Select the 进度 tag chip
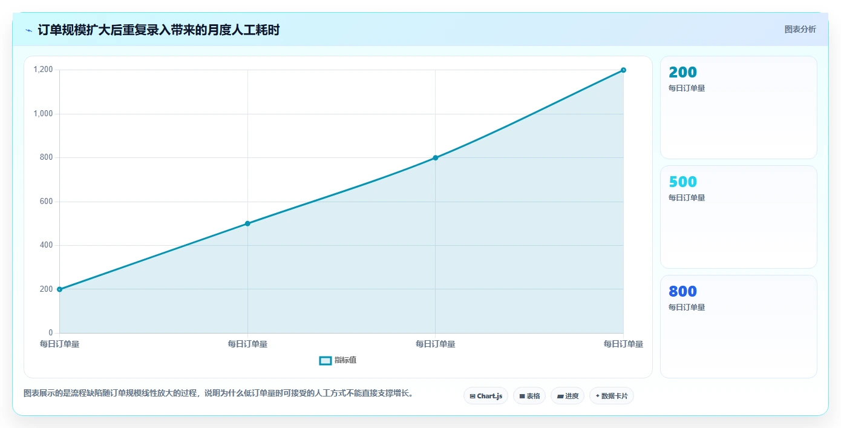Image resolution: width=841 pixels, height=428 pixels. (x=568, y=396)
